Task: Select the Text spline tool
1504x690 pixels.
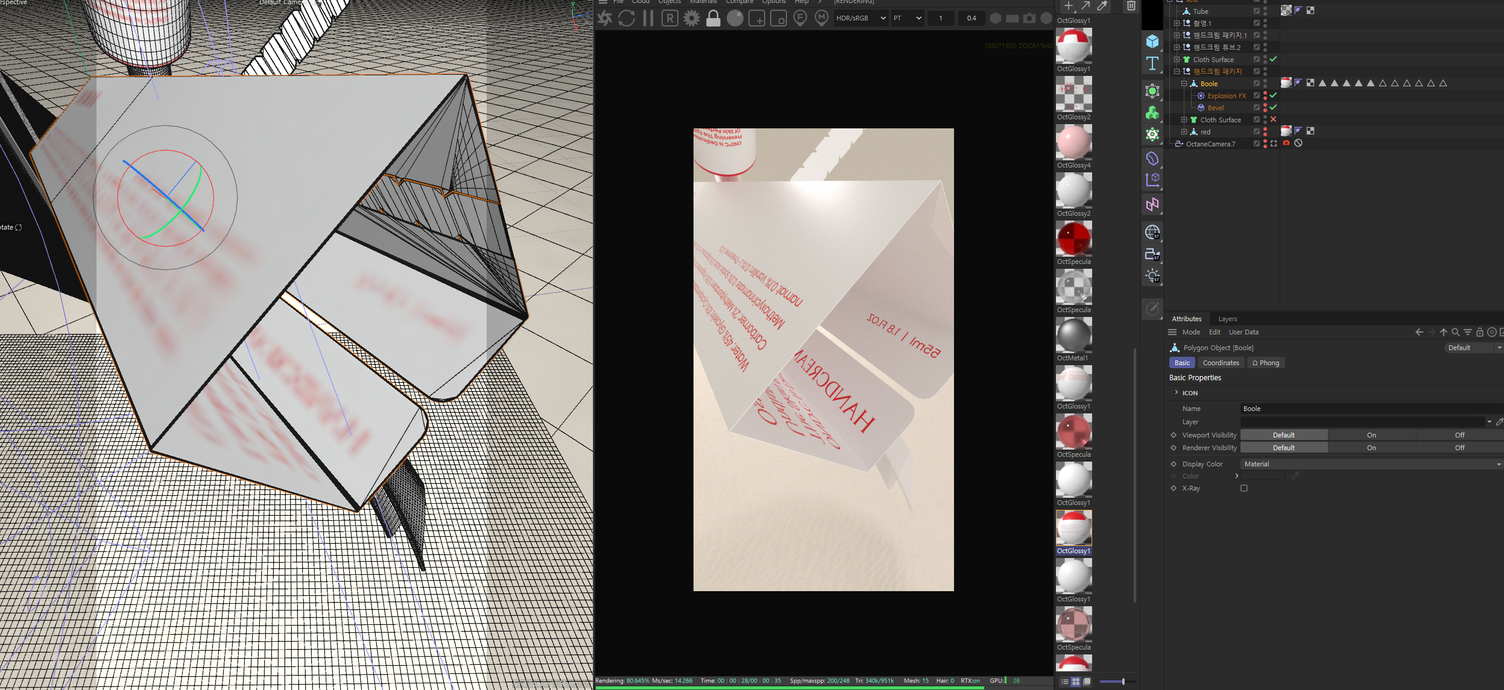Action: click(1152, 63)
